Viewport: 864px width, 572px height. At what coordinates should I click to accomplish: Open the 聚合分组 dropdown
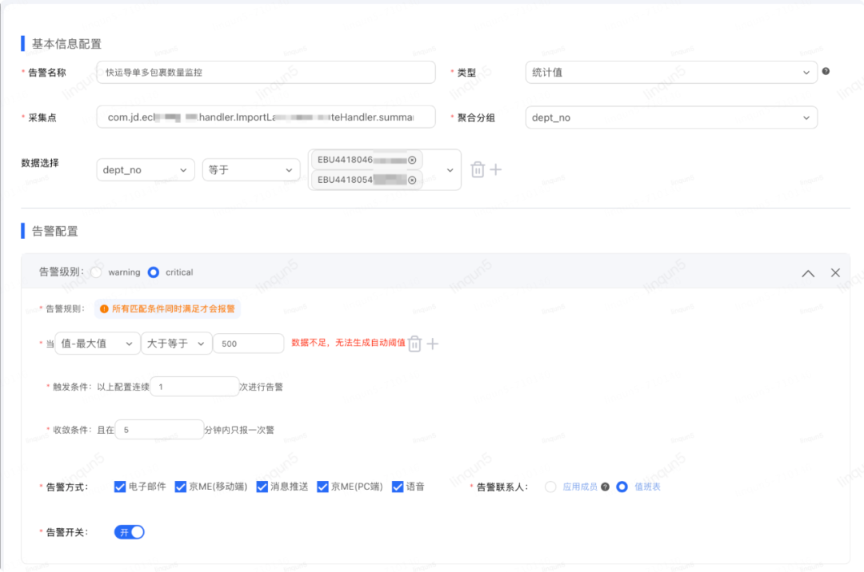pos(671,117)
